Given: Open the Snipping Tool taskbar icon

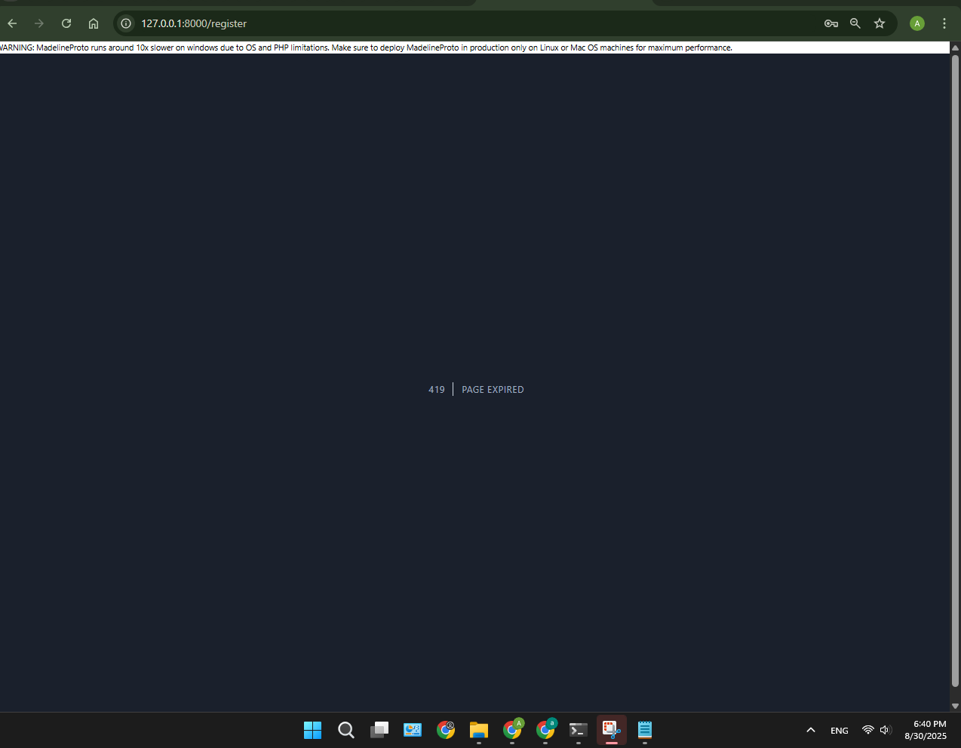Looking at the screenshot, I should pyautogui.click(x=612, y=730).
